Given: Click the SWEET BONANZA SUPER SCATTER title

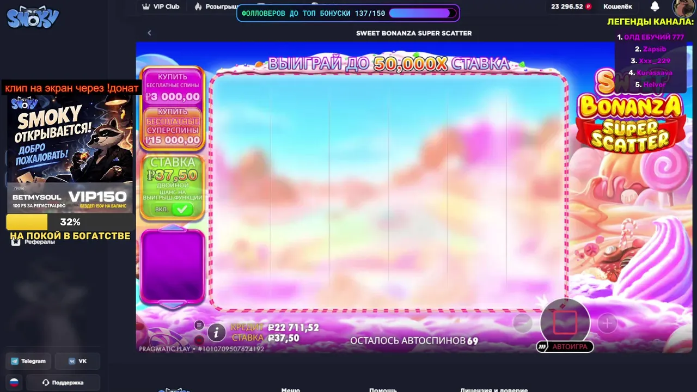Looking at the screenshot, I should click(x=414, y=33).
